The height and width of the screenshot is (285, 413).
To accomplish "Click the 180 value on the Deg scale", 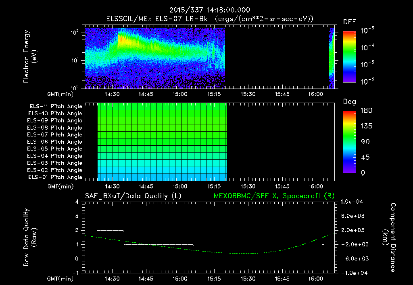I will [x=366, y=111].
